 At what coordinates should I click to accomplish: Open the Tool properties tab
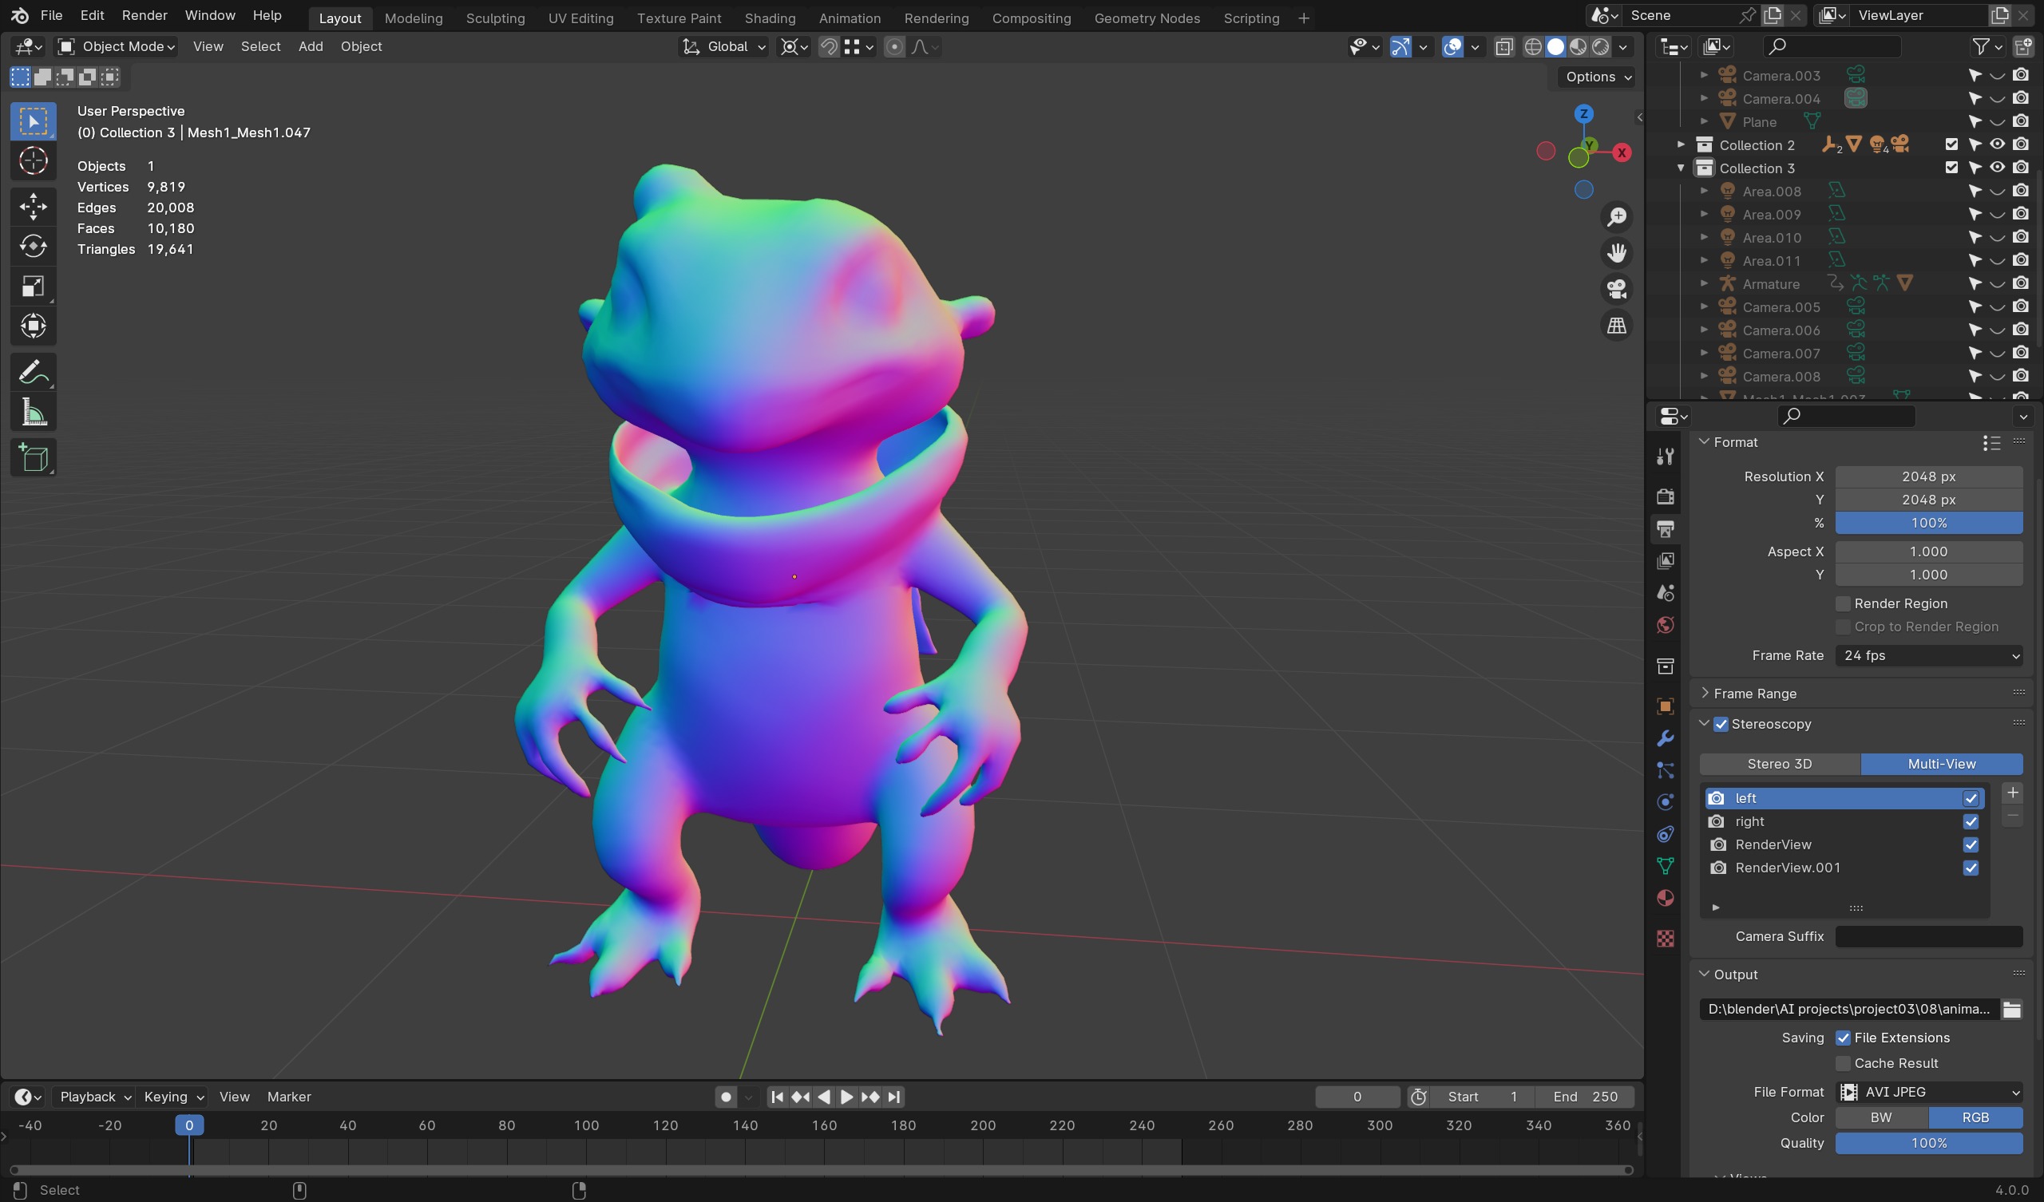coord(1666,457)
